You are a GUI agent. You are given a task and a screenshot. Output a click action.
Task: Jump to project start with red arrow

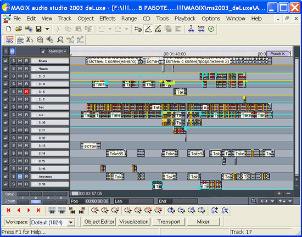click(x=8, y=210)
